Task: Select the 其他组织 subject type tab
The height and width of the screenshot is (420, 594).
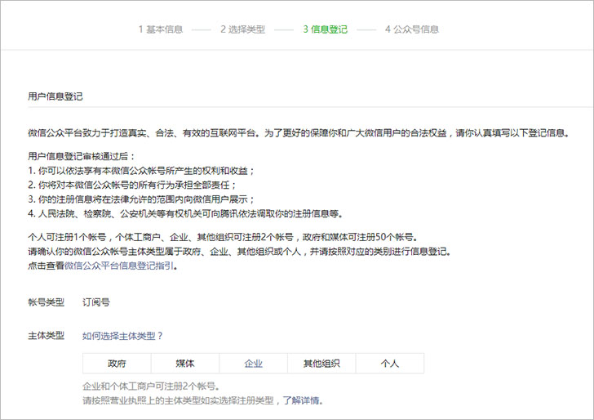Action: [x=321, y=364]
